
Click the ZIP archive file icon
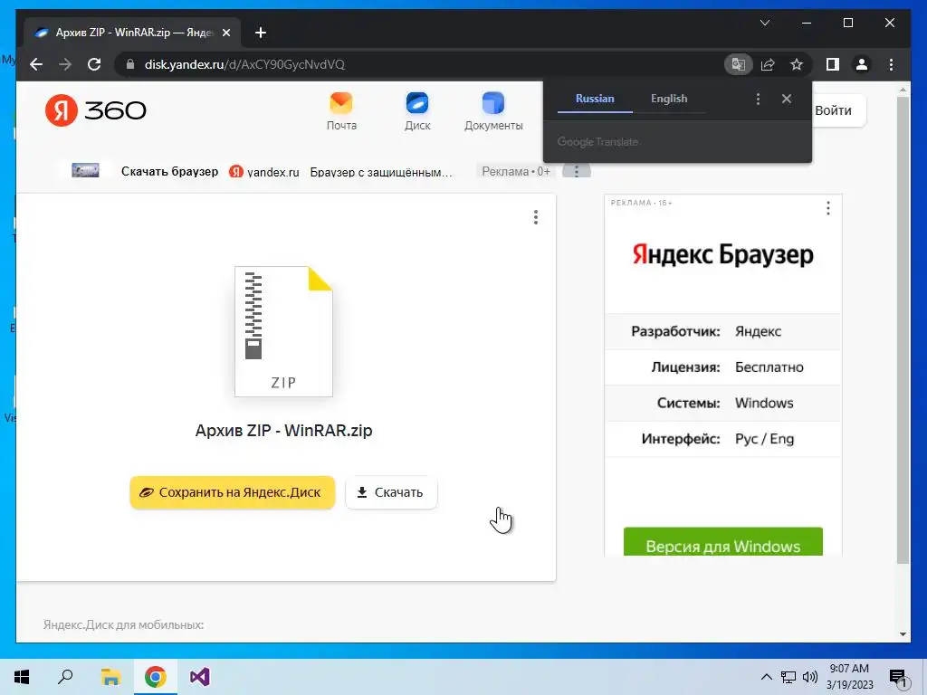tap(283, 331)
